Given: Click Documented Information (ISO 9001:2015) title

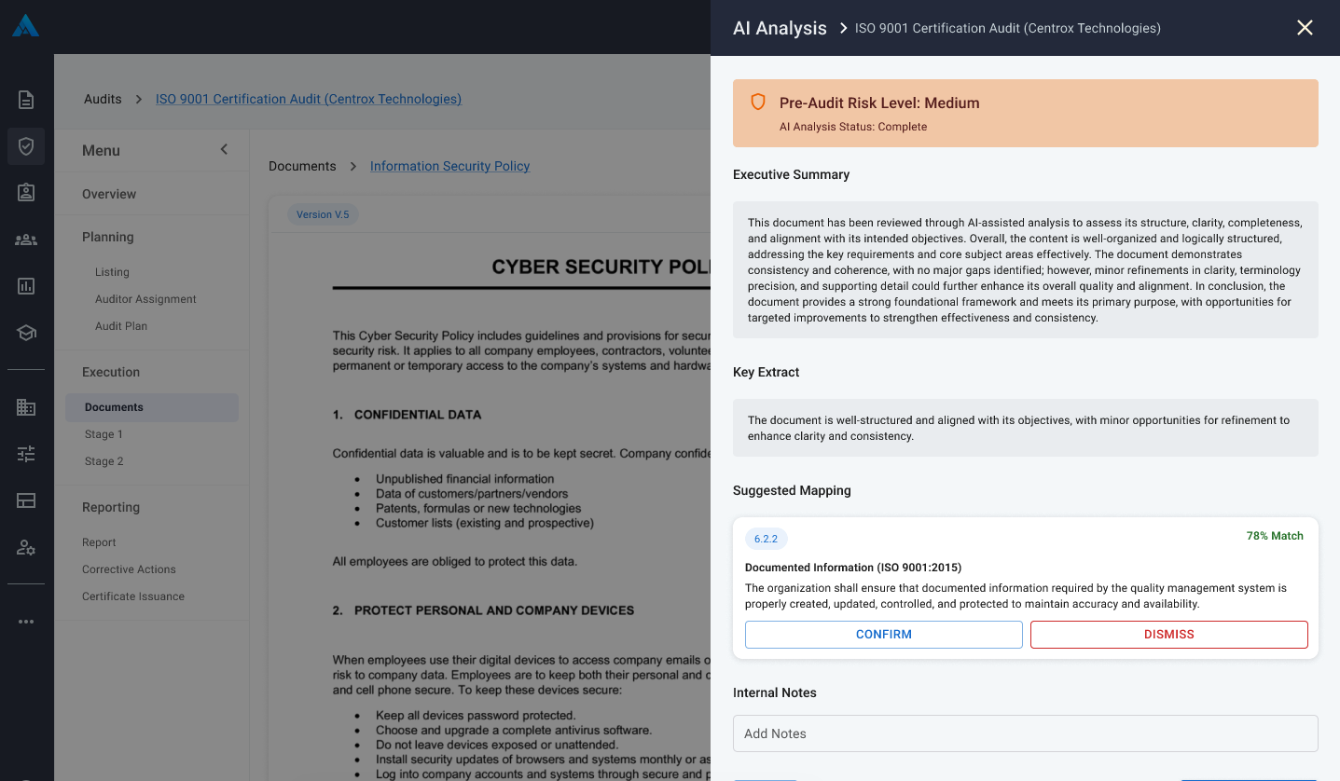Looking at the screenshot, I should pos(853,568).
